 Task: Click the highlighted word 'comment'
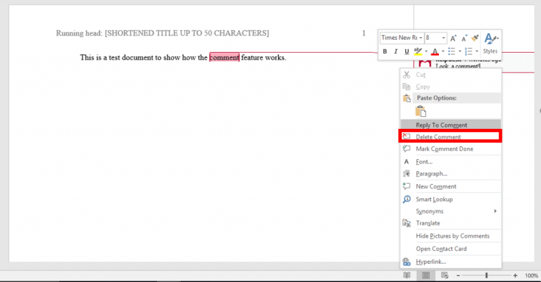225,57
